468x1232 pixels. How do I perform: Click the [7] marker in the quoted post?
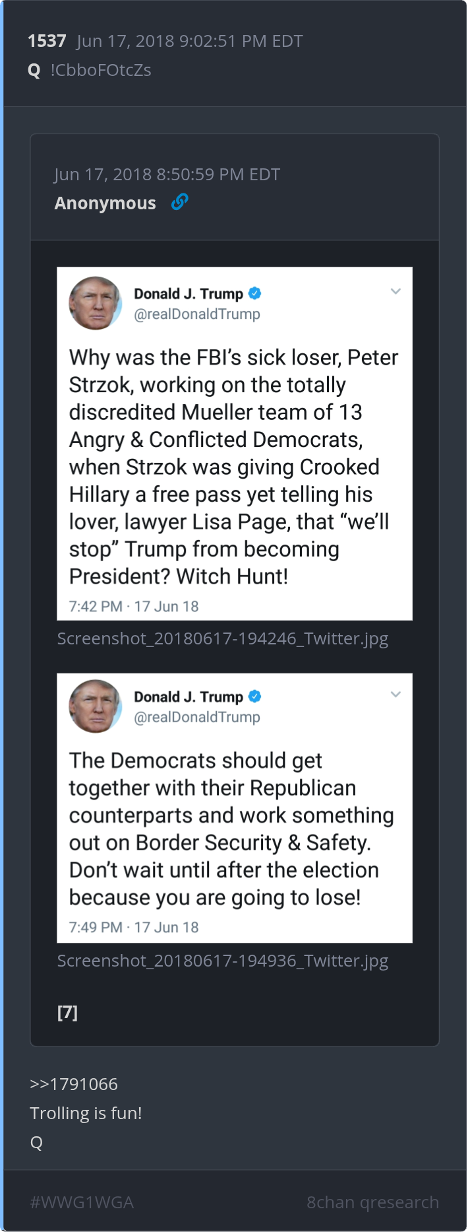pyautogui.click(x=67, y=1012)
